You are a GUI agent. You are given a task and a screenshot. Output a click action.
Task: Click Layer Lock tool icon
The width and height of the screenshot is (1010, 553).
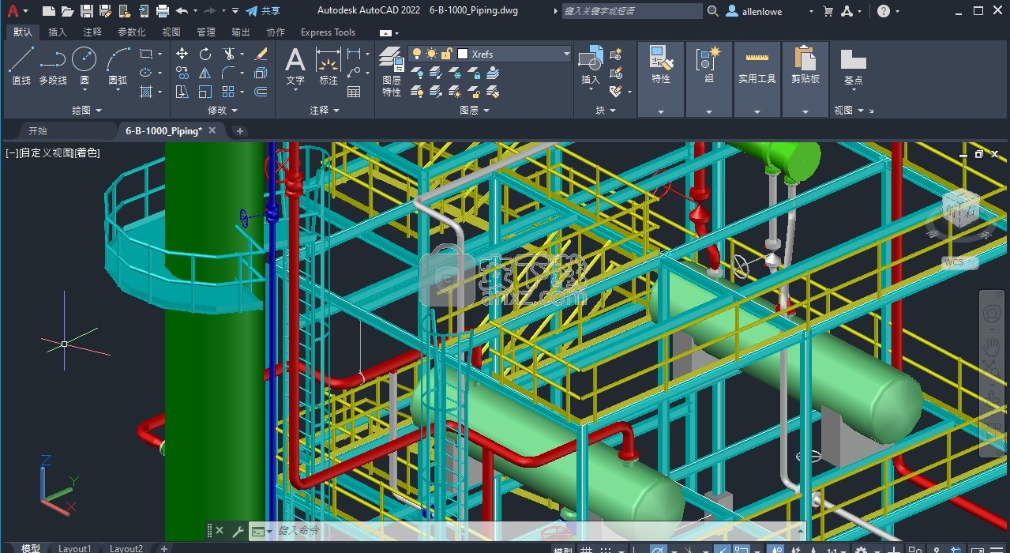474,73
